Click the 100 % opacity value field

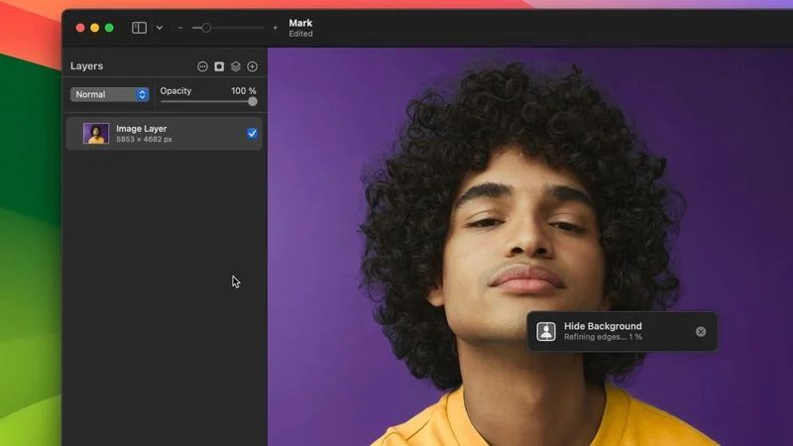(x=243, y=91)
